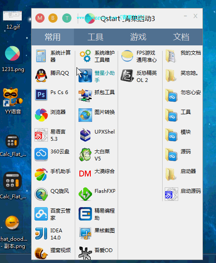Image resolution: width=216 pixels, height=263 pixels.
Task: Open the 系统计算器 calculator icon
Action: 41,56
